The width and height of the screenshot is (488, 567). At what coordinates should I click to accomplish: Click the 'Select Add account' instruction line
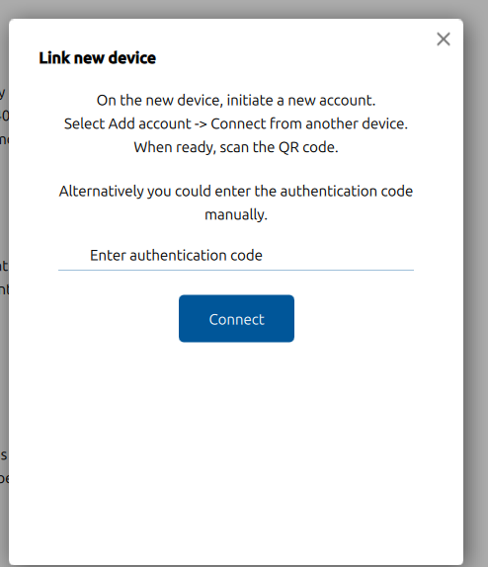pos(236,123)
